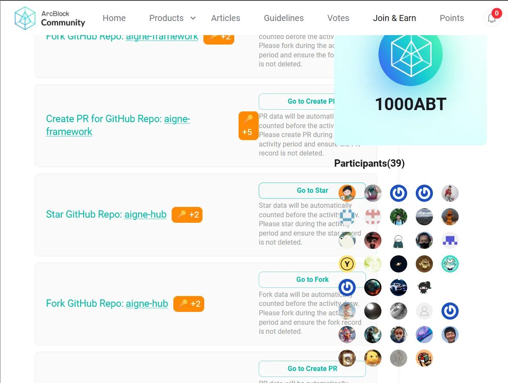Open the gray stone relief avatar
Image resolution: width=508 pixels, height=383 pixels.
pyautogui.click(x=399, y=359)
